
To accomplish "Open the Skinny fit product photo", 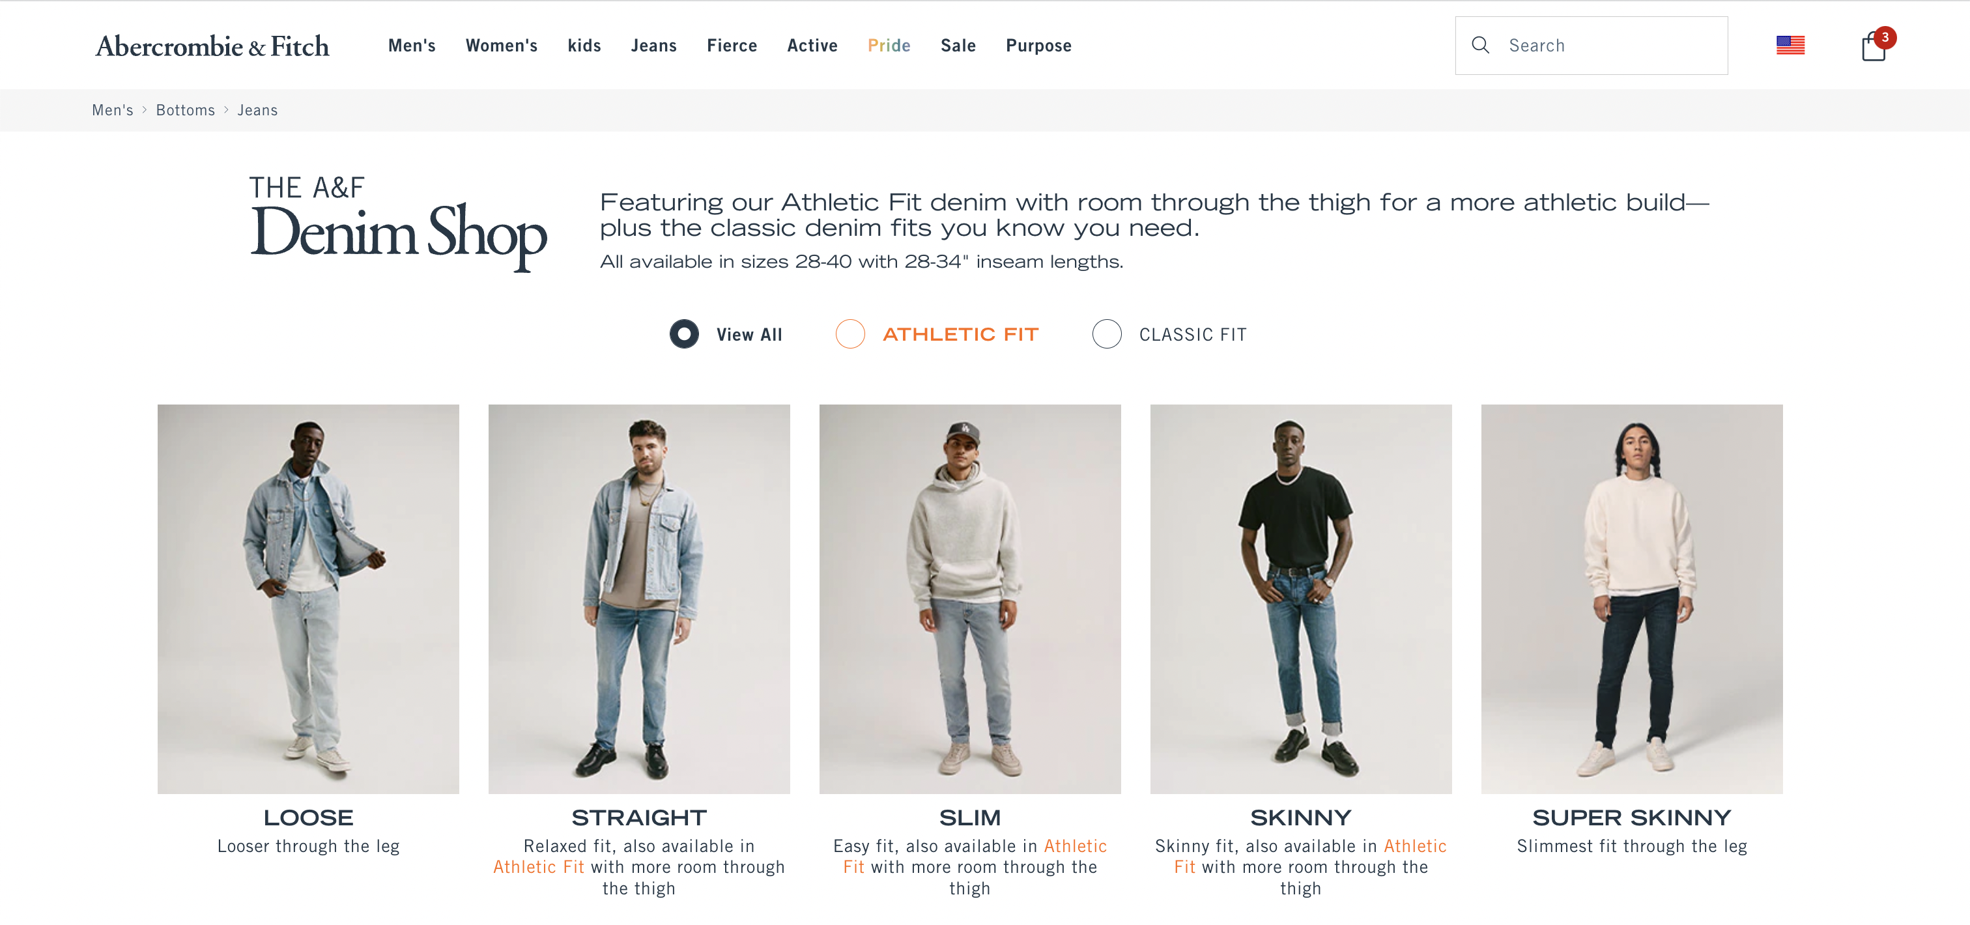I will coord(1300,598).
